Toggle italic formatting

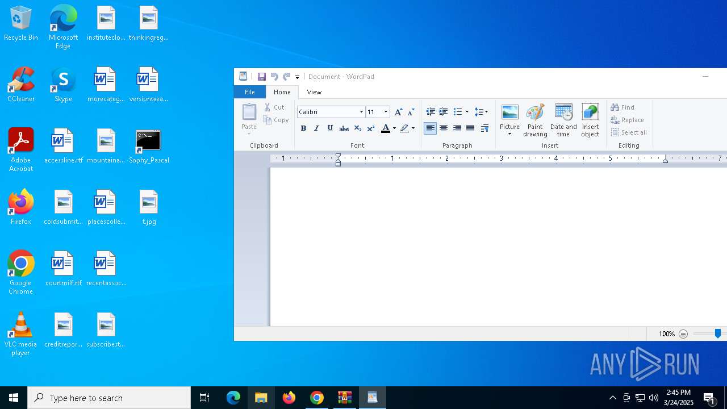point(316,128)
